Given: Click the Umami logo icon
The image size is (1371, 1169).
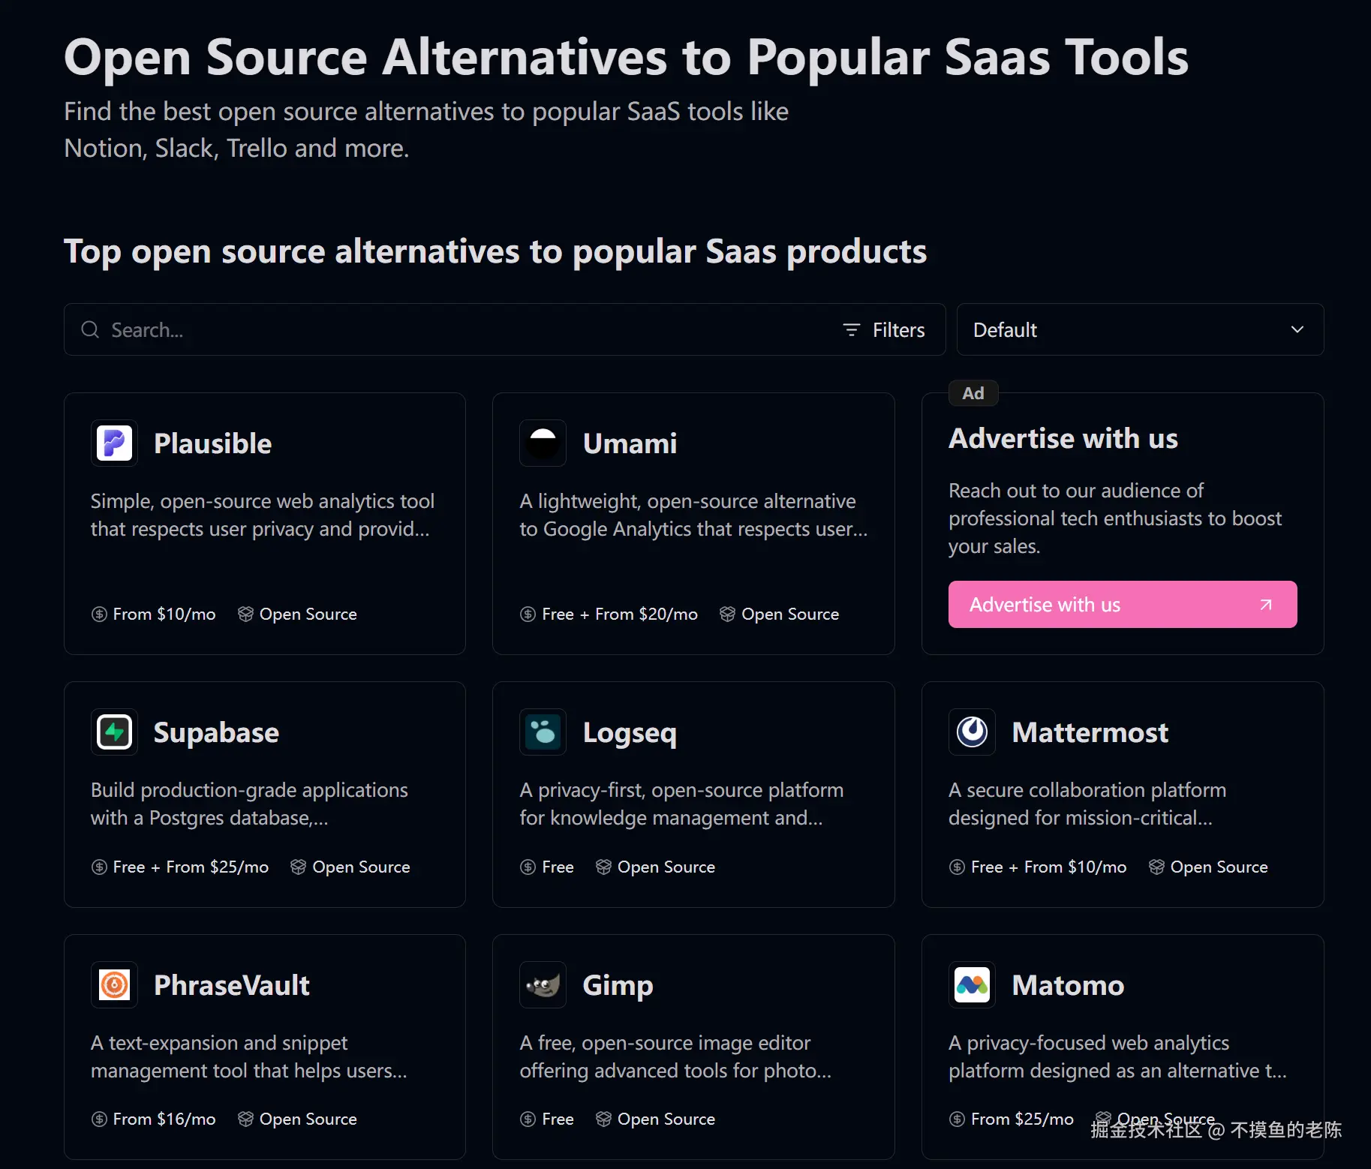Looking at the screenshot, I should click(x=543, y=443).
